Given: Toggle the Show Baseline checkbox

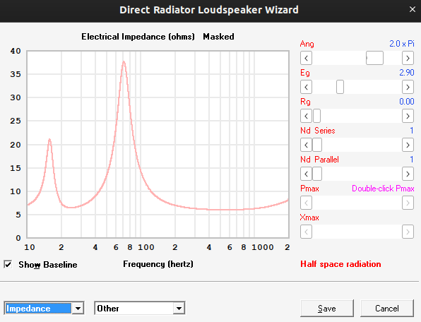Looking at the screenshot, I should click(8, 265).
